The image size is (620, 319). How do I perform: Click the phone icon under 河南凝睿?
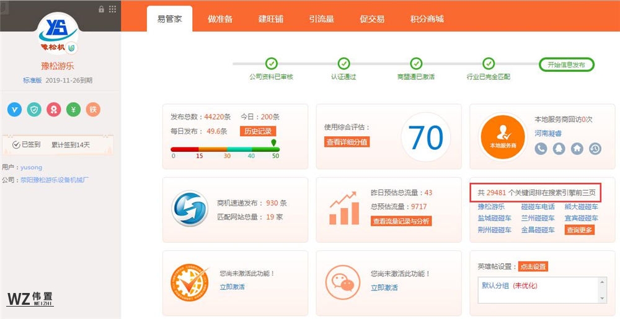point(541,149)
